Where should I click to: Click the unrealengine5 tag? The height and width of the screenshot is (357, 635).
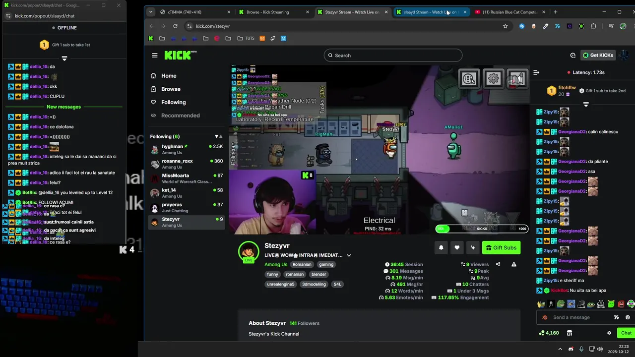(281, 284)
